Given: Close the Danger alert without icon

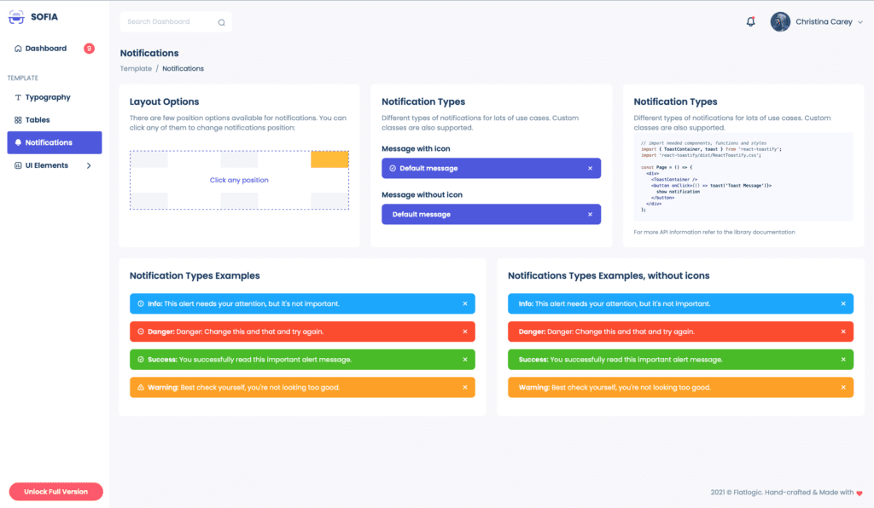Looking at the screenshot, I should coord(843,332).
